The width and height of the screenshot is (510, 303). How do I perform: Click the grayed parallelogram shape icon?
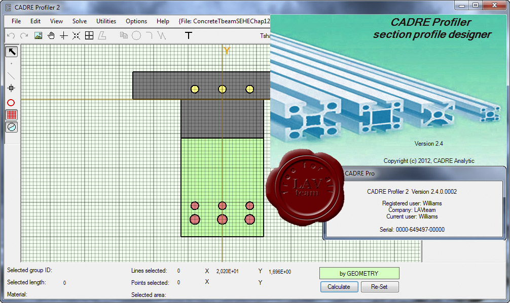[x=102, y=35]
